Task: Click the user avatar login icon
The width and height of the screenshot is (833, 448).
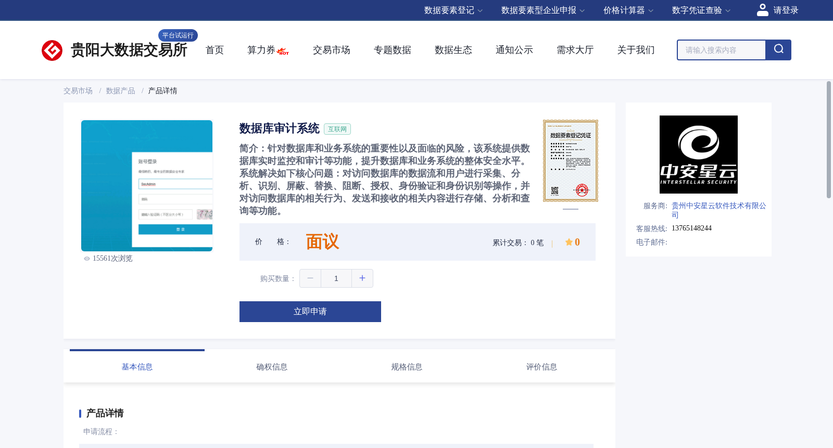Action: [x=762, y=10]
